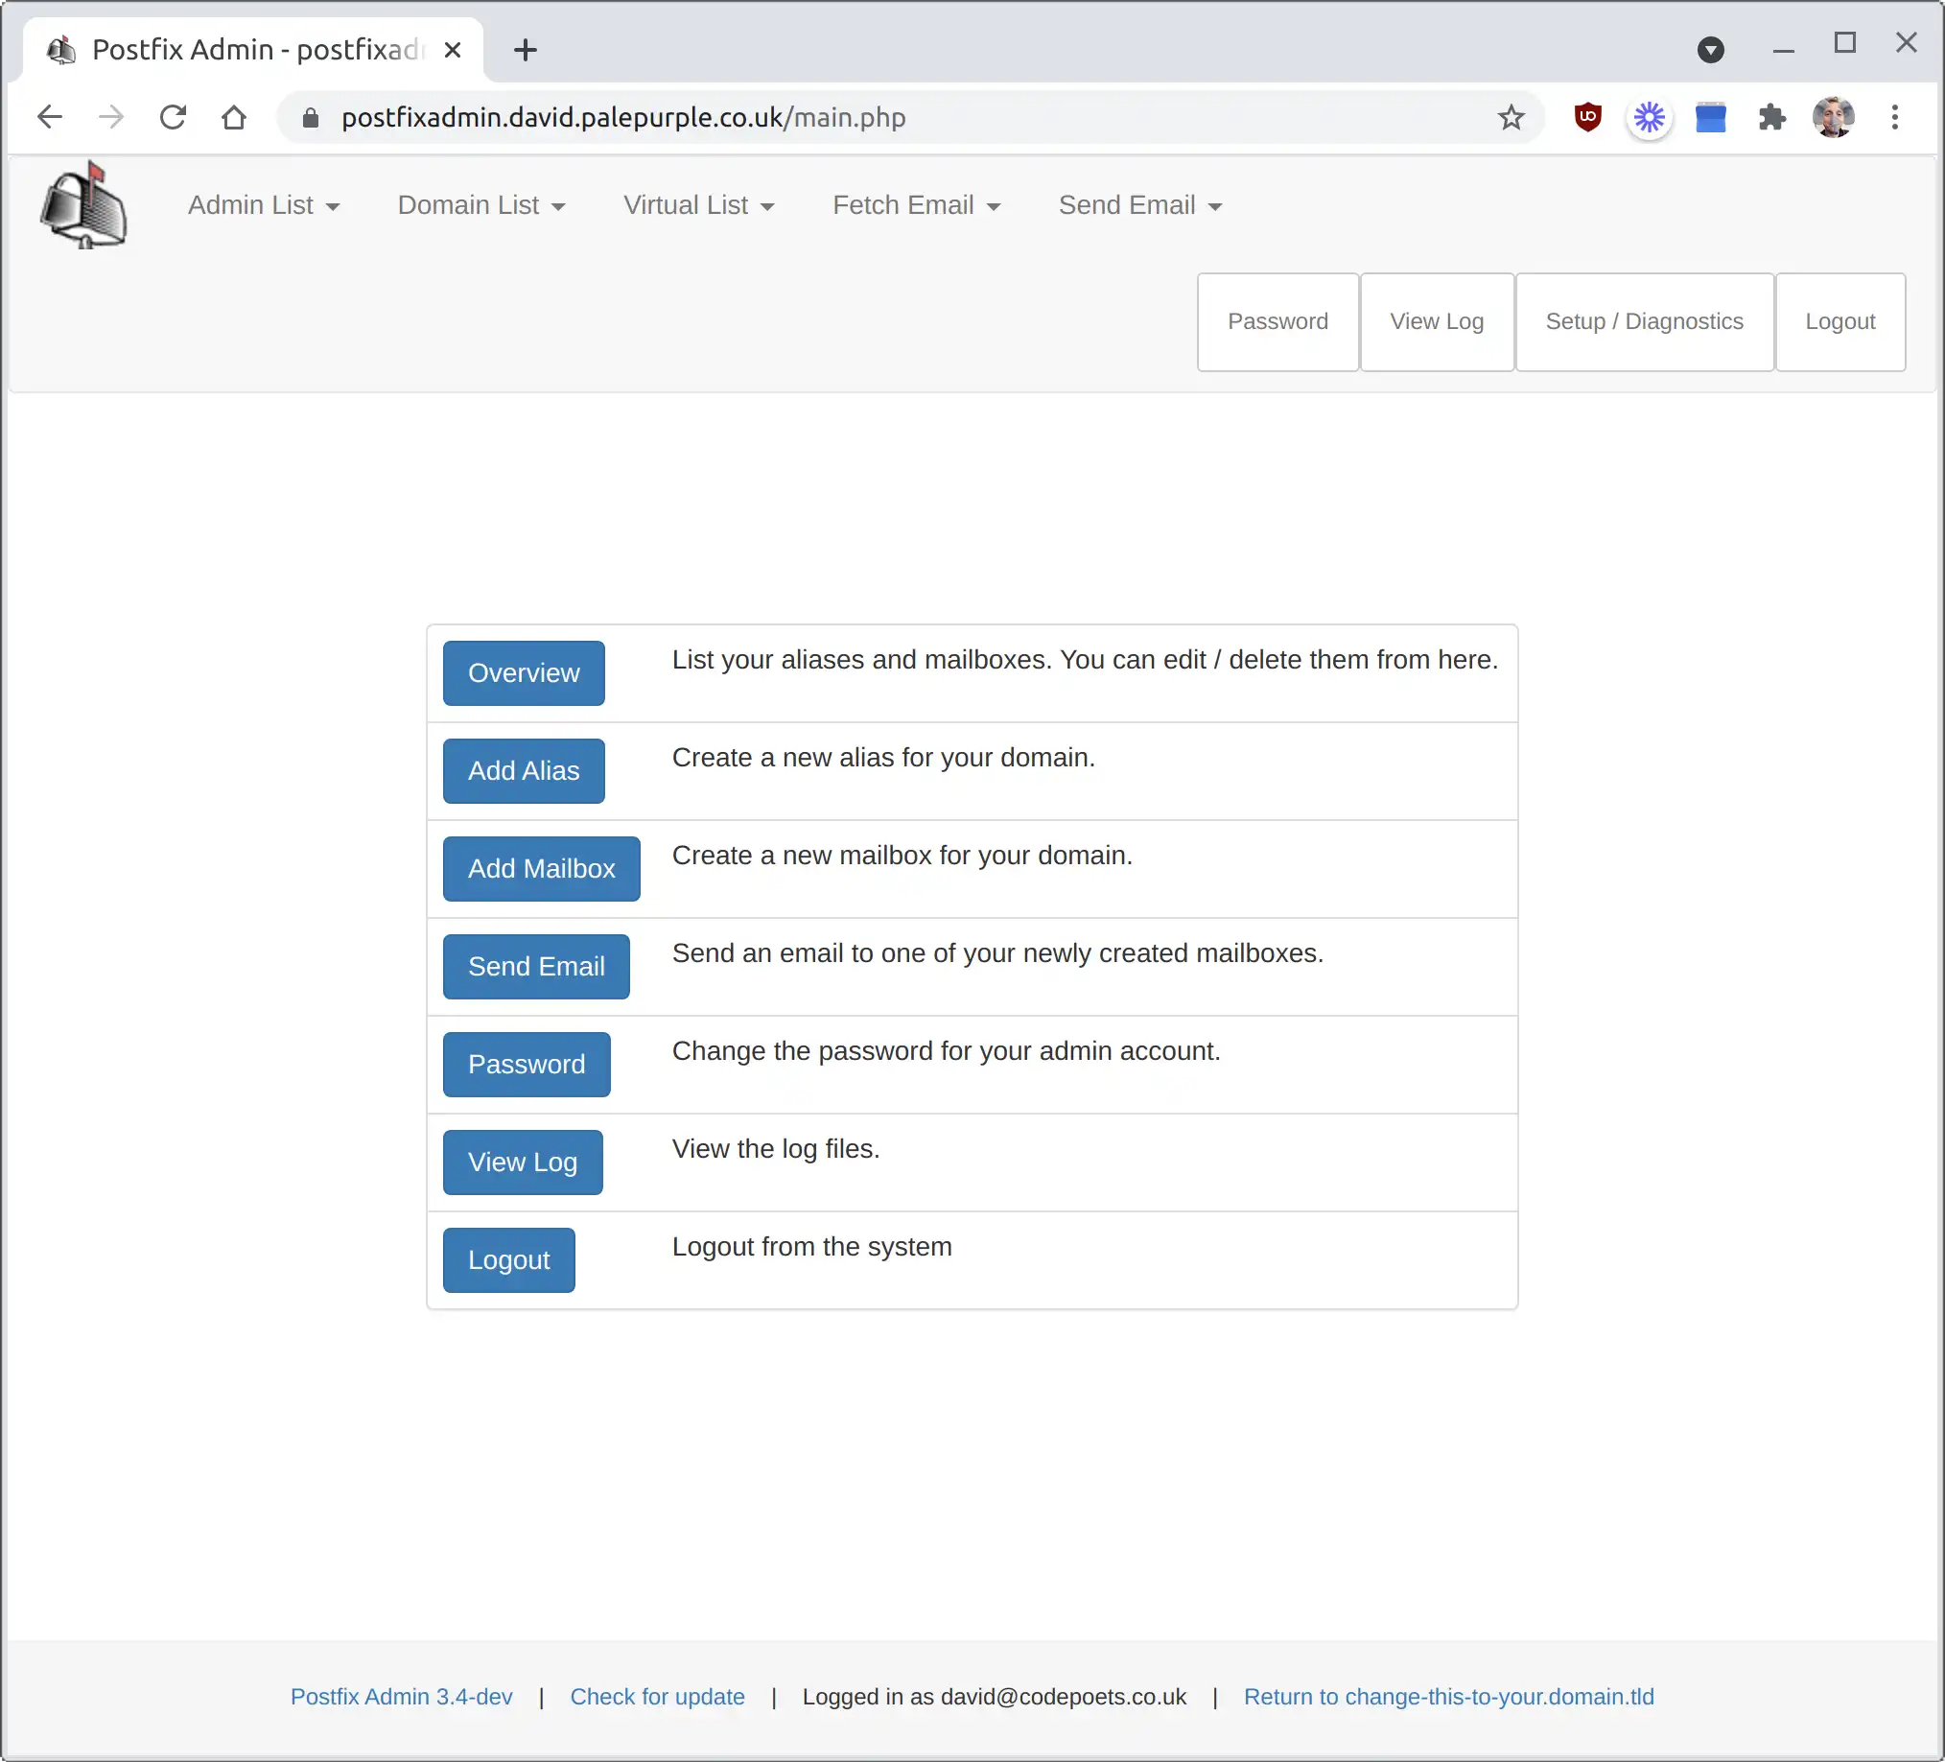Select the Send Email menu item
The image size is (1945, 1762).
coord(1138,205)
